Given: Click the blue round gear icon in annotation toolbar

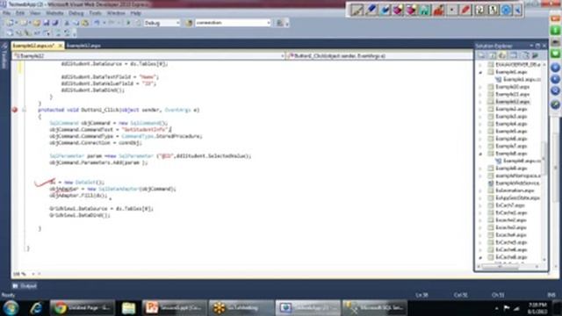Looking at the screenshot, I should pyautogui.click(x=506, y=10).
